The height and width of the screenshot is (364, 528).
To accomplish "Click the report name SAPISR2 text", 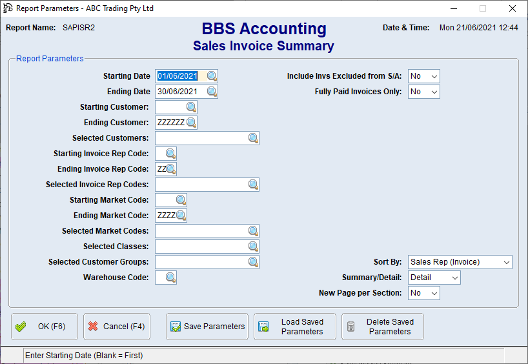I will pyautogui.click(x=79, y=28).
